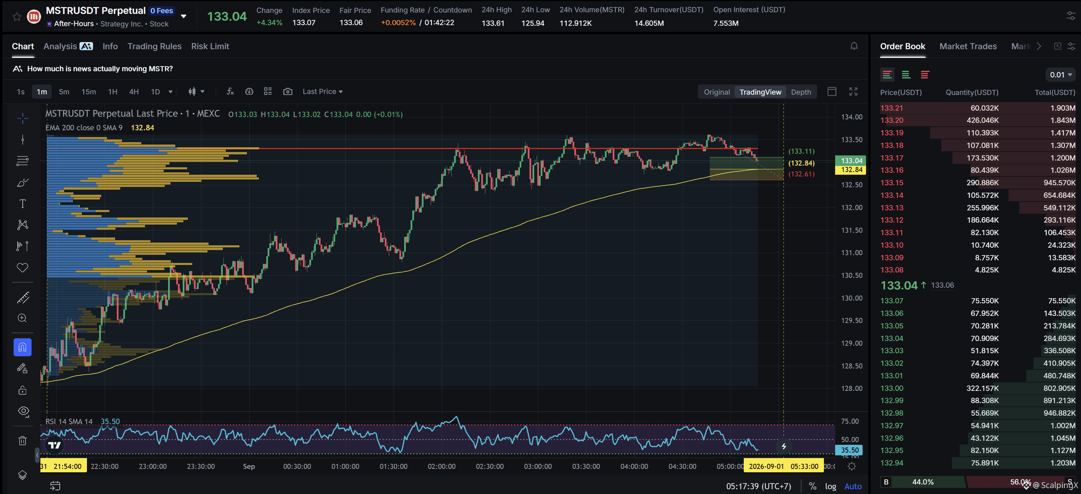The width and height of the screenshot is (1081, 494).
Task: Add MSTRUSDT to favorites star
Action: (x=17, y=17)
